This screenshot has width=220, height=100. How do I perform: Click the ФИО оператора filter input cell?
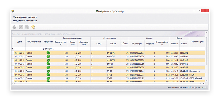coord(34,49)
